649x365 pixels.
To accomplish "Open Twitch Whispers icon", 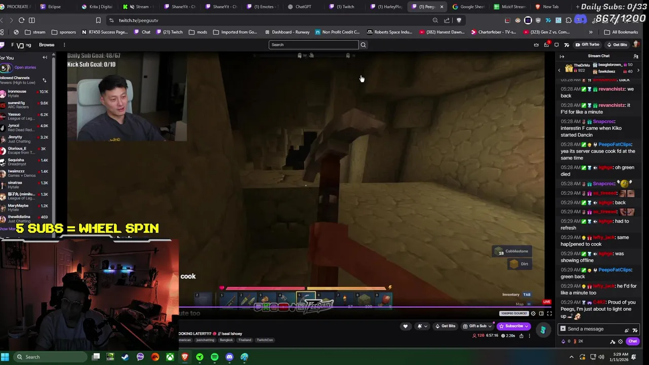I will tap(557, 45).
